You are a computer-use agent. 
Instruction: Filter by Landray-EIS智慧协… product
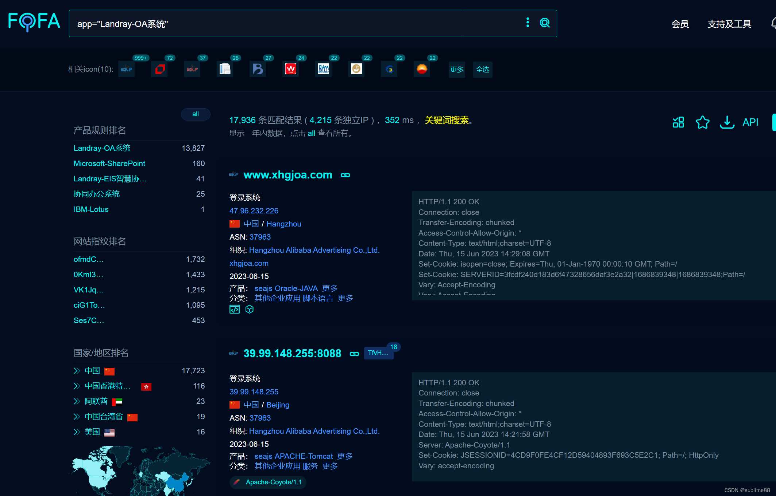(x=110, y=179)
